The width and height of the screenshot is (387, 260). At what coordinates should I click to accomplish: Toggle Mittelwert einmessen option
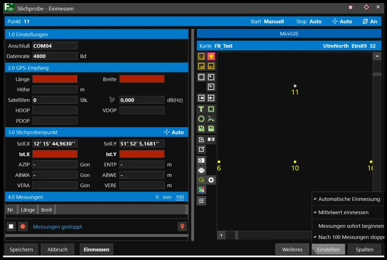coord(343,212)
